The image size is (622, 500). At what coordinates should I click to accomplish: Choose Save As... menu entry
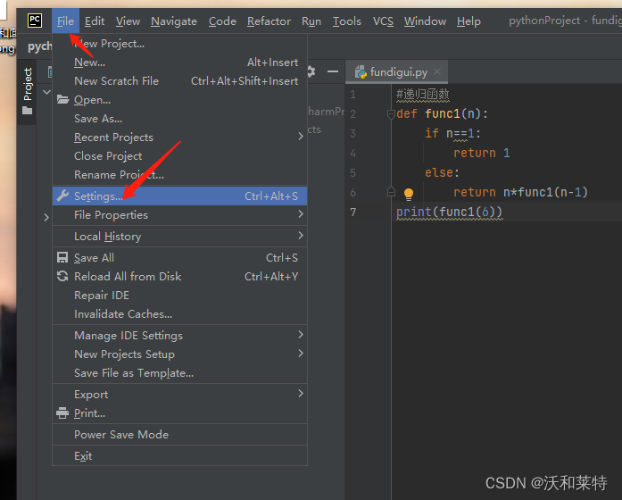[x=179, y=119]
